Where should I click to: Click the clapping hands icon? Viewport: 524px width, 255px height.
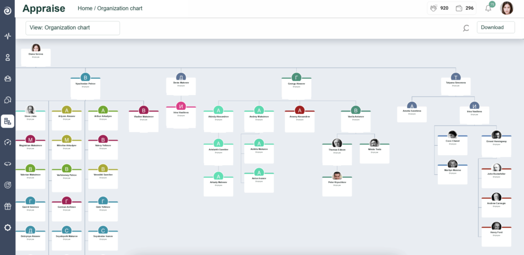click(434, 8)
